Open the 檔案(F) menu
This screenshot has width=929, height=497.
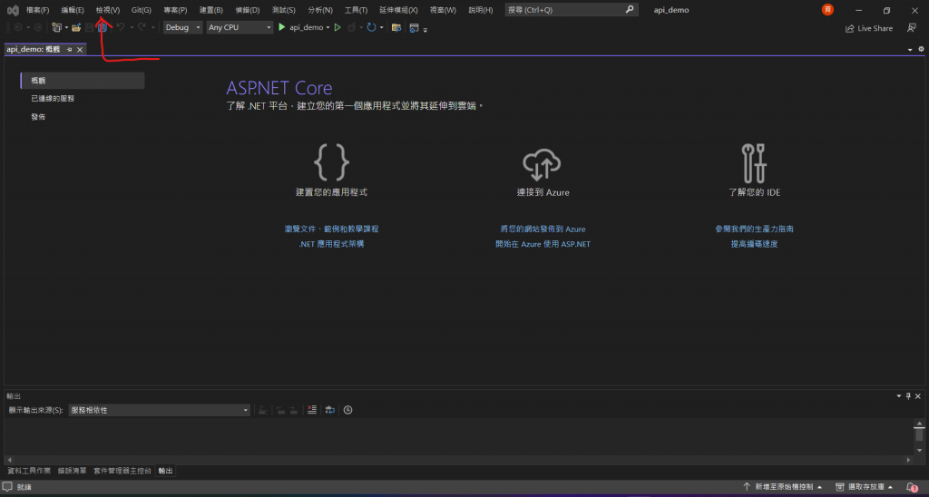(37, 10)
